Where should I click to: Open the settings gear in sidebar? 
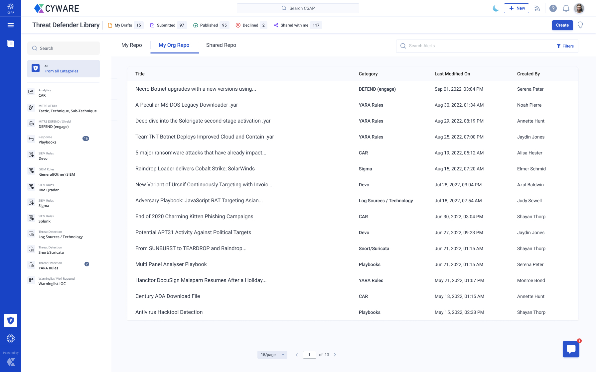click(11, 338)
